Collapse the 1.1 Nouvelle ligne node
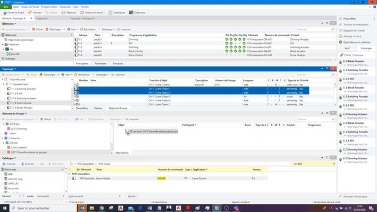This screenshot has height=212, width=377. (x=4, y=84)
